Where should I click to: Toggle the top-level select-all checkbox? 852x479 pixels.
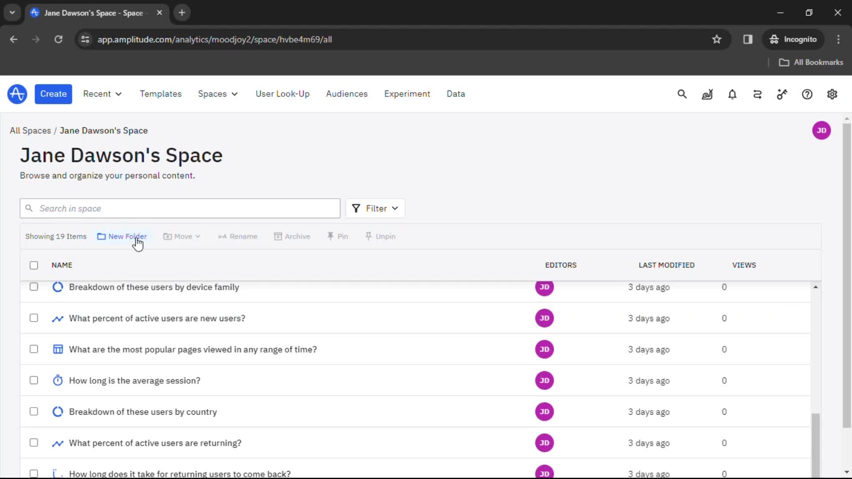(34, 265)
